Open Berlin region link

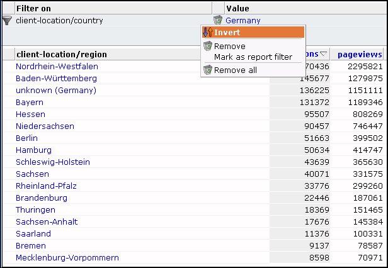[x=26, y=138]
